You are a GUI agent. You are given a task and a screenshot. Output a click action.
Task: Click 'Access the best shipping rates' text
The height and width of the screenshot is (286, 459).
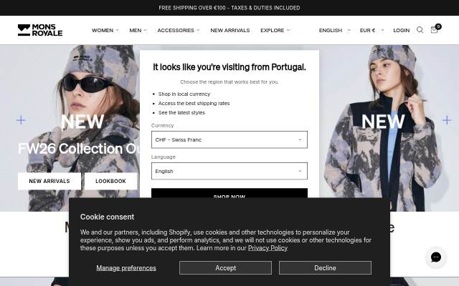click(194, 103)
